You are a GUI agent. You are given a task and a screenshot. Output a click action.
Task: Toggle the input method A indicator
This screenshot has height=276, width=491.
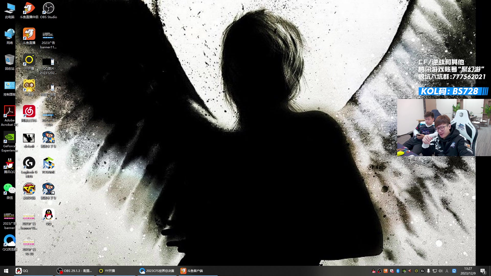click(x=447, y=271)
